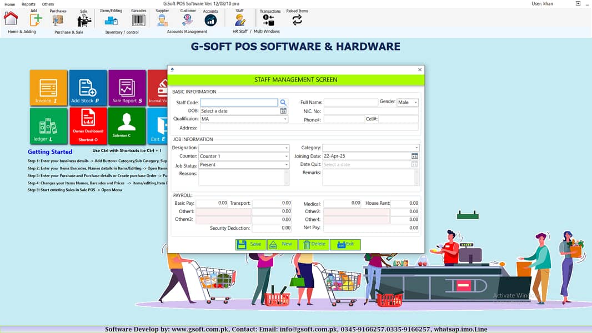592x333 pixels.
Task: Open the Accounts chart icon
Action: coord(210,21)
